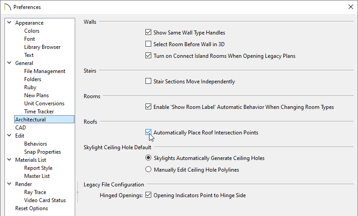Close the Preferences dialog

(x=351, y=7)
